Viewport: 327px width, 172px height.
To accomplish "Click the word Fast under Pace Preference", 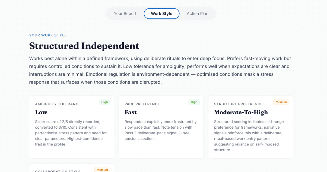I will (x=130, y=112).
